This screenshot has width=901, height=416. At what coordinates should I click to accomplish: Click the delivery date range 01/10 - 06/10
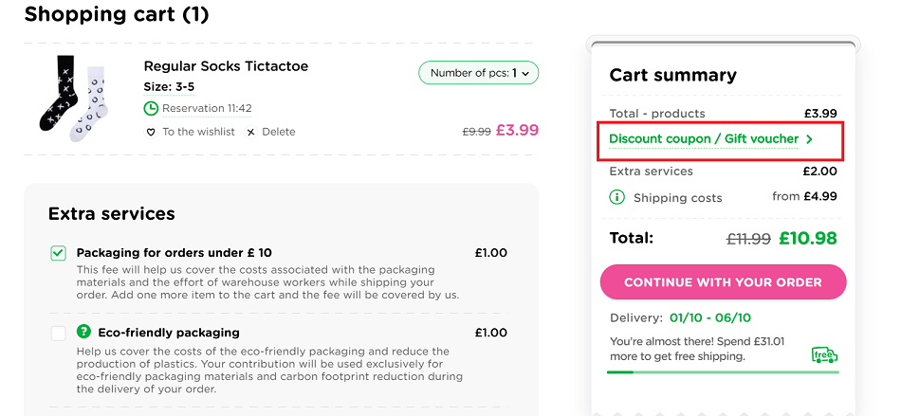point(708,317)
